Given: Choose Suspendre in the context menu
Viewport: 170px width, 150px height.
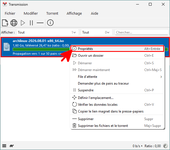Looking at the screenshot, I should (117, 90).
